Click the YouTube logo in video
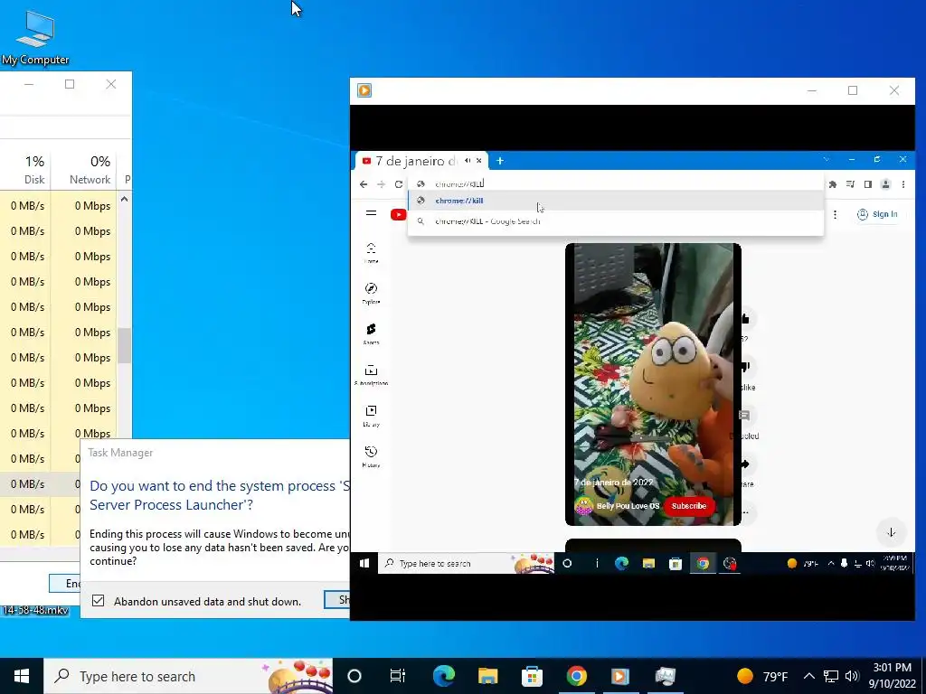Viewport: 926px width, 694px height. (399, 214)
